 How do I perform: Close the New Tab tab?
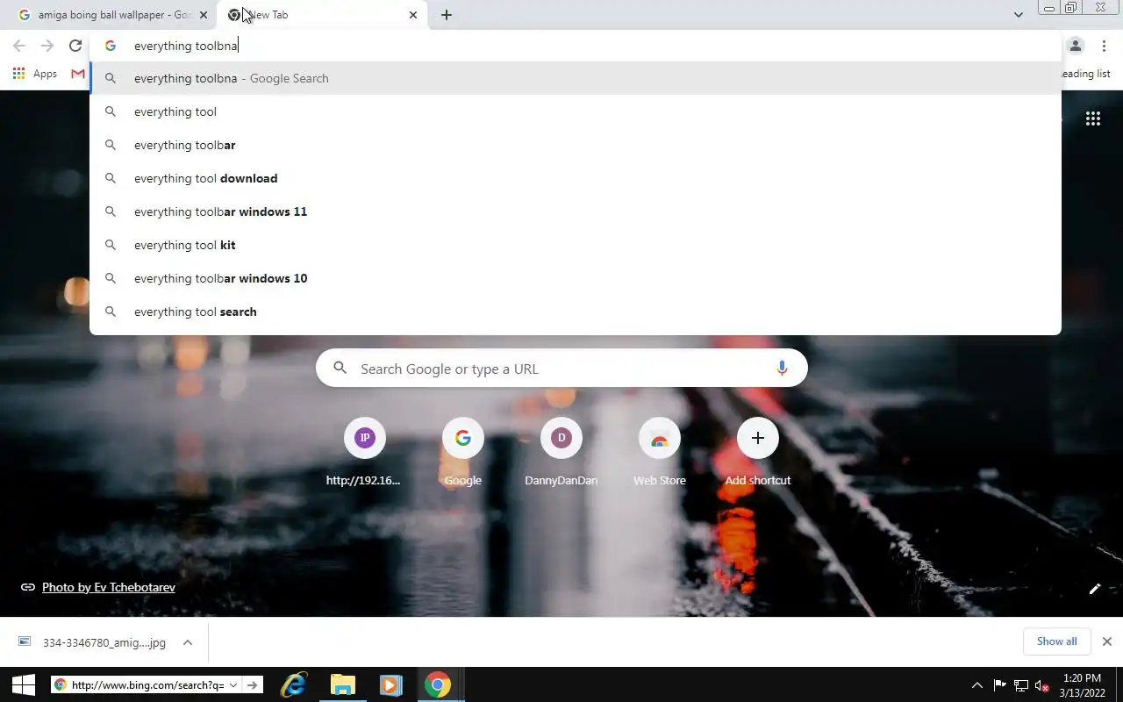click(x=413, y=15)
